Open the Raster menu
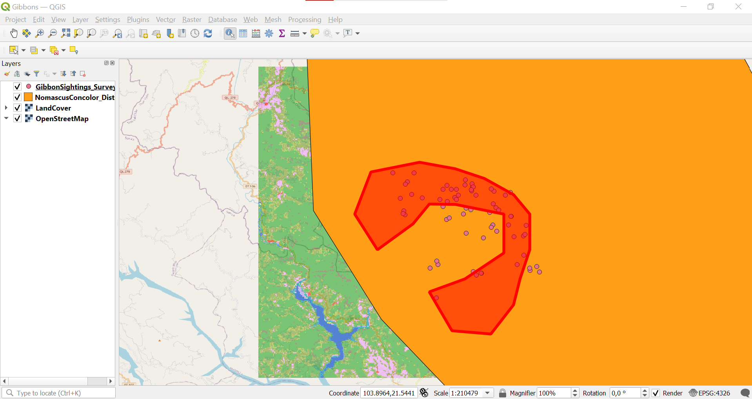The height and width of the screenshot is (399, 752). 192,20
